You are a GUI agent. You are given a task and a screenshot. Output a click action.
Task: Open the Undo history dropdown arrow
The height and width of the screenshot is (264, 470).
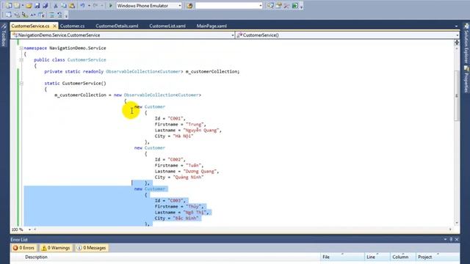click(89, 6)
